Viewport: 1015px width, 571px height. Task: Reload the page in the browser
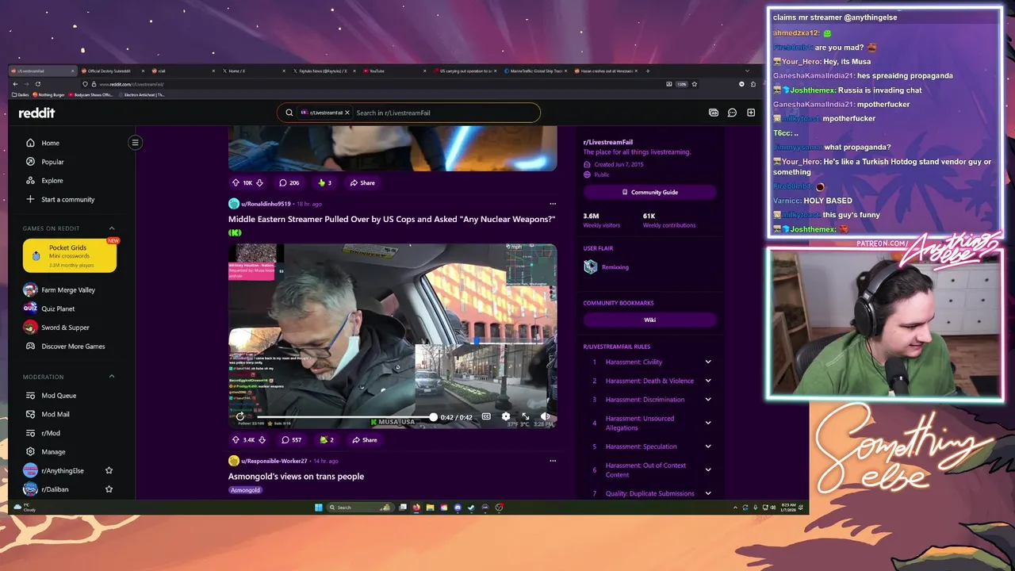[x=37, y=84]
